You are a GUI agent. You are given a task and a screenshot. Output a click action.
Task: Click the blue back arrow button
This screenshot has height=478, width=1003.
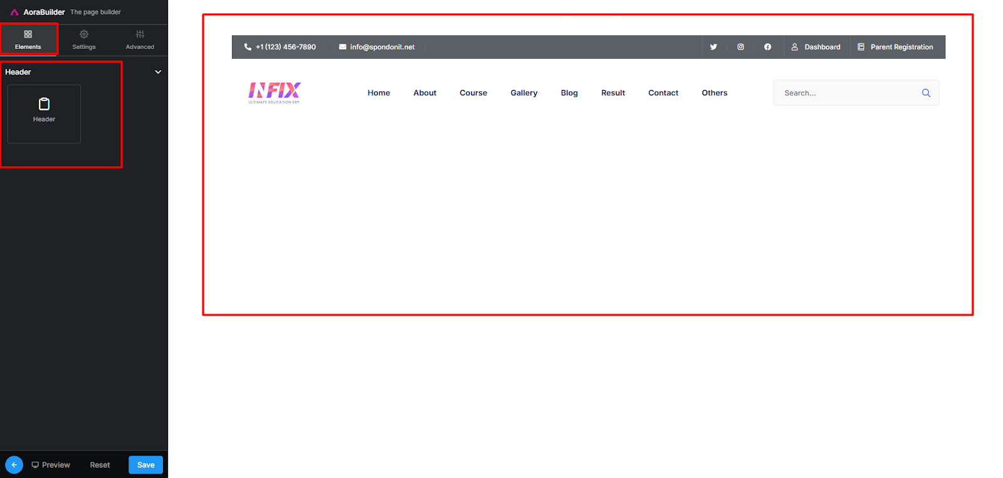(x=14, y=465)
